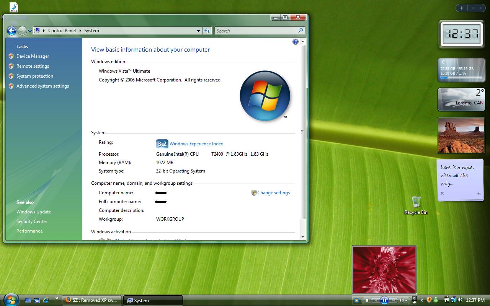Screen dimensions: 490x306
Task: Click the red flower video preview
Action: [384, 270]
